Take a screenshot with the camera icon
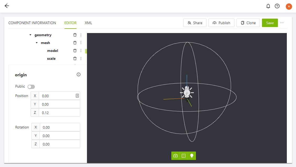 point(175,155)
